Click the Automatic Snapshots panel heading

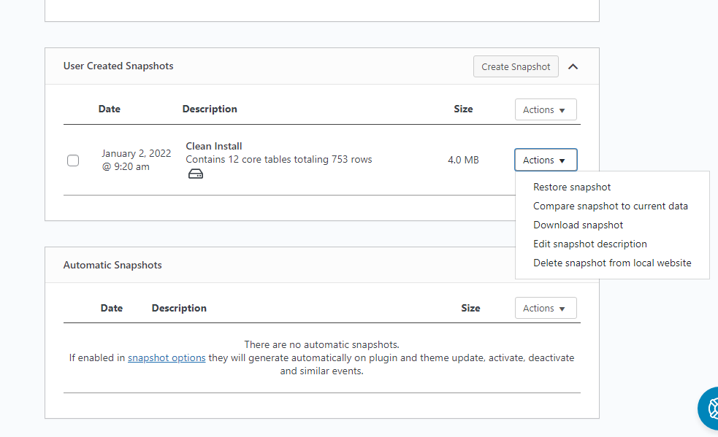112,265
